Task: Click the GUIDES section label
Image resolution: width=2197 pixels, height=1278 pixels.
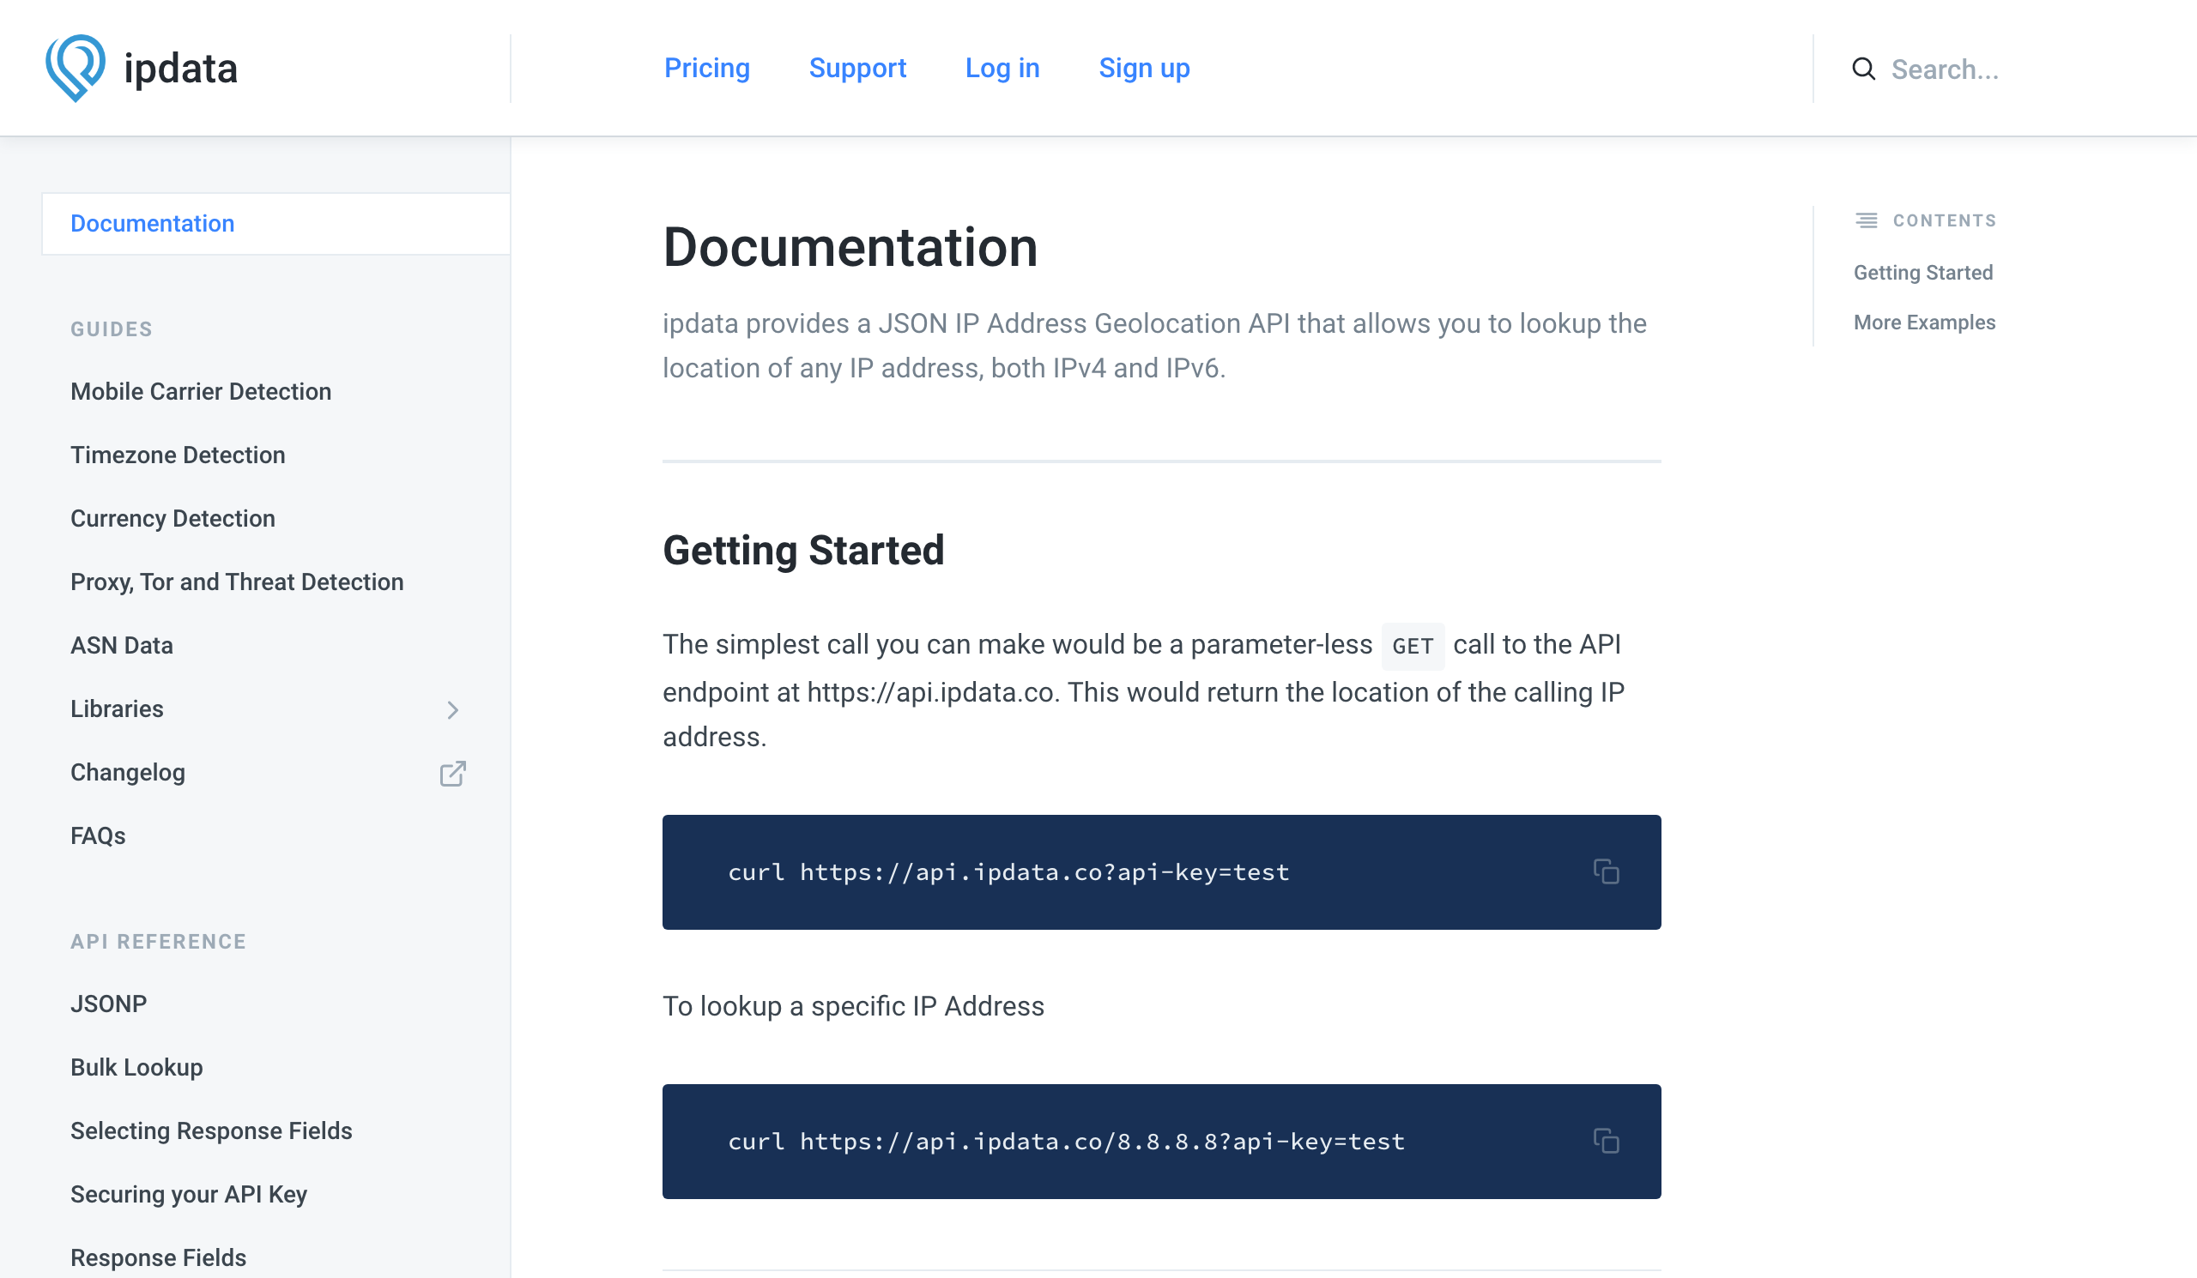Action: coord(112,329)
